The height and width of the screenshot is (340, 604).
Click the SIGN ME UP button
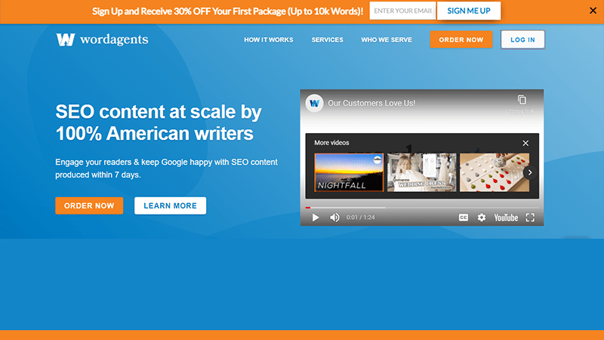469,11
